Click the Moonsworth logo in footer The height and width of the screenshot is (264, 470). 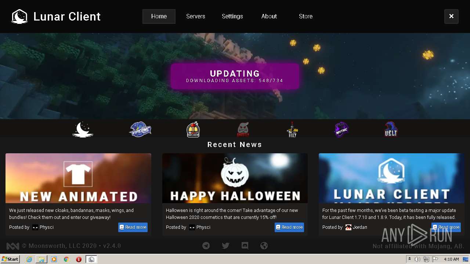pyautogui.click(x=13, y=246)
